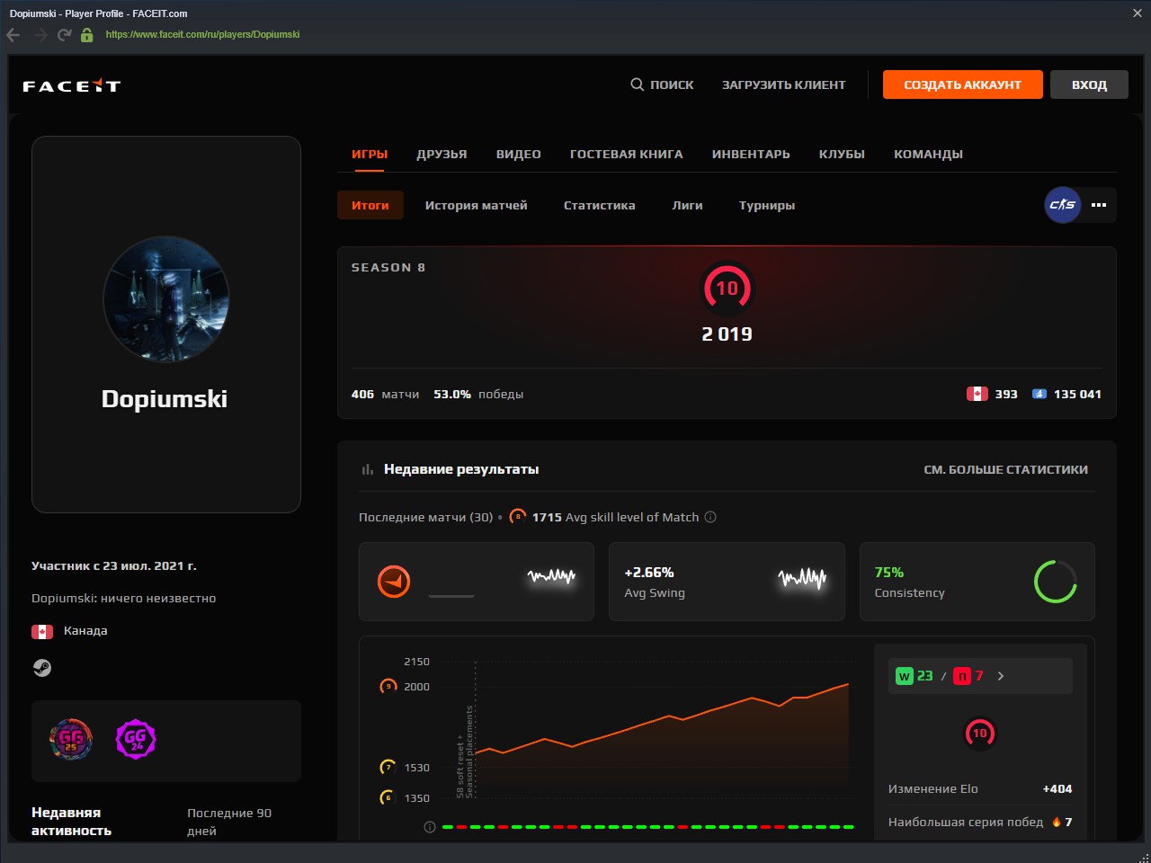
Task: Select the История матчей sub-tab
Action: pyautogui.click(x=477, y=205)
